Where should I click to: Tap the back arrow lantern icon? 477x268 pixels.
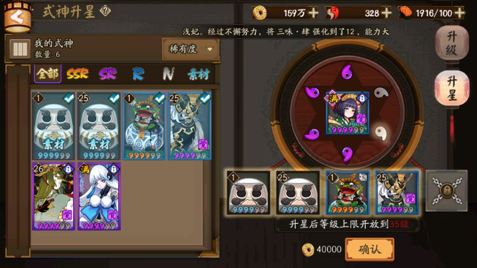(17, 17)
